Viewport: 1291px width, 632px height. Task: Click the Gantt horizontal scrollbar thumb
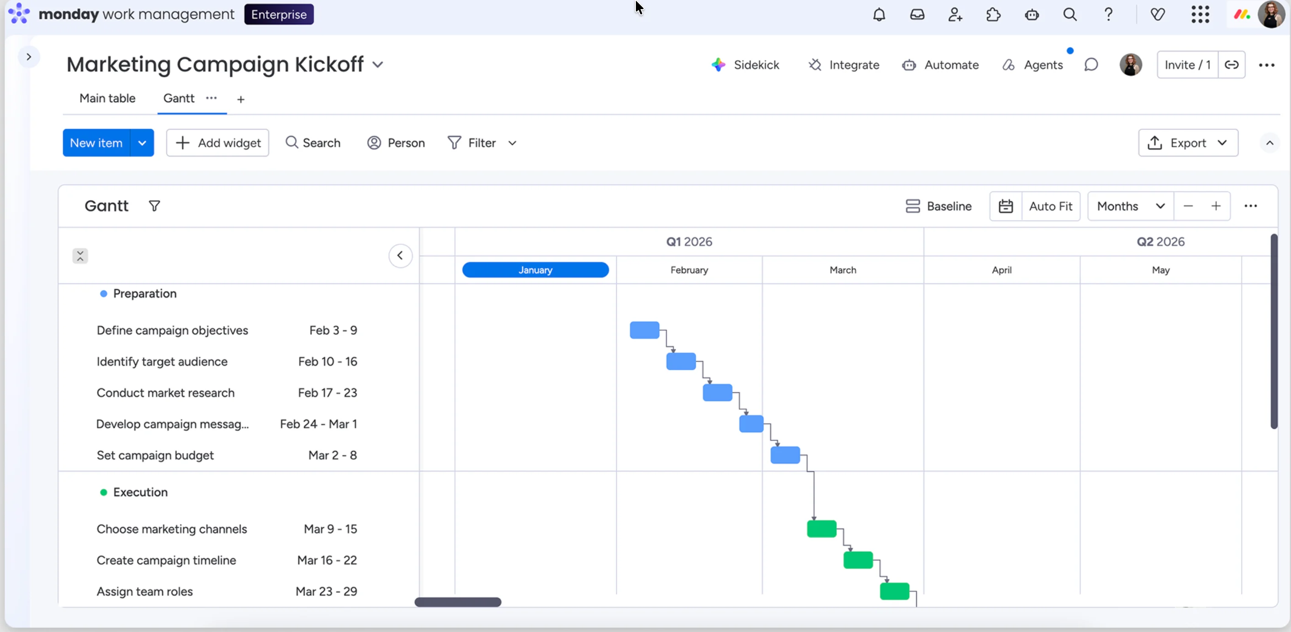pos(458,602)
